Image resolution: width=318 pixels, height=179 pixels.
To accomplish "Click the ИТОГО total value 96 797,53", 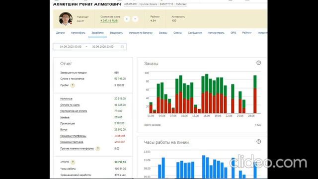I will 120,162.
